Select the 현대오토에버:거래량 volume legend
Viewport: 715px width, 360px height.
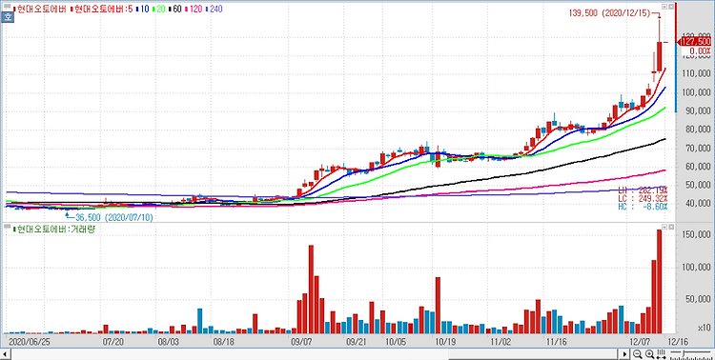tap(54, 230)
